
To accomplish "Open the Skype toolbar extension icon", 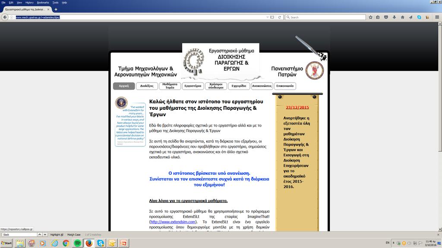I will coord(419,17).
